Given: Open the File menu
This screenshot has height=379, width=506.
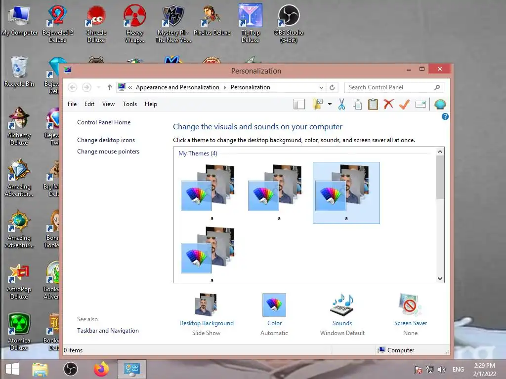Looking at the screenshot, I should (x=72, y=104).
